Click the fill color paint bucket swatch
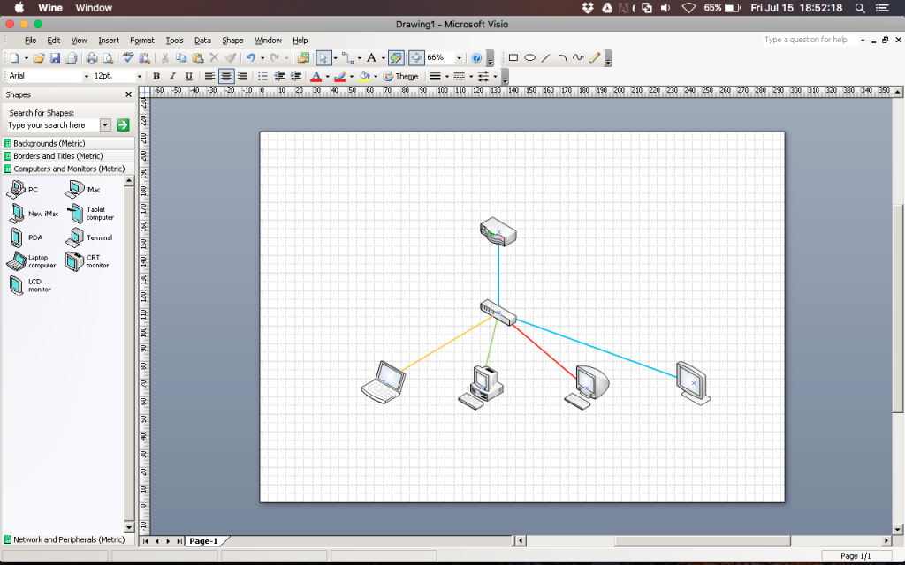Viewport: 905px width, 565px height. [x=364, y=76]
